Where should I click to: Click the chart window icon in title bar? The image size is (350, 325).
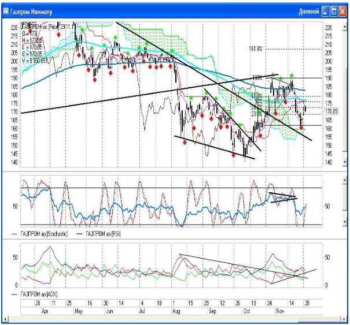tap(6, 11)
